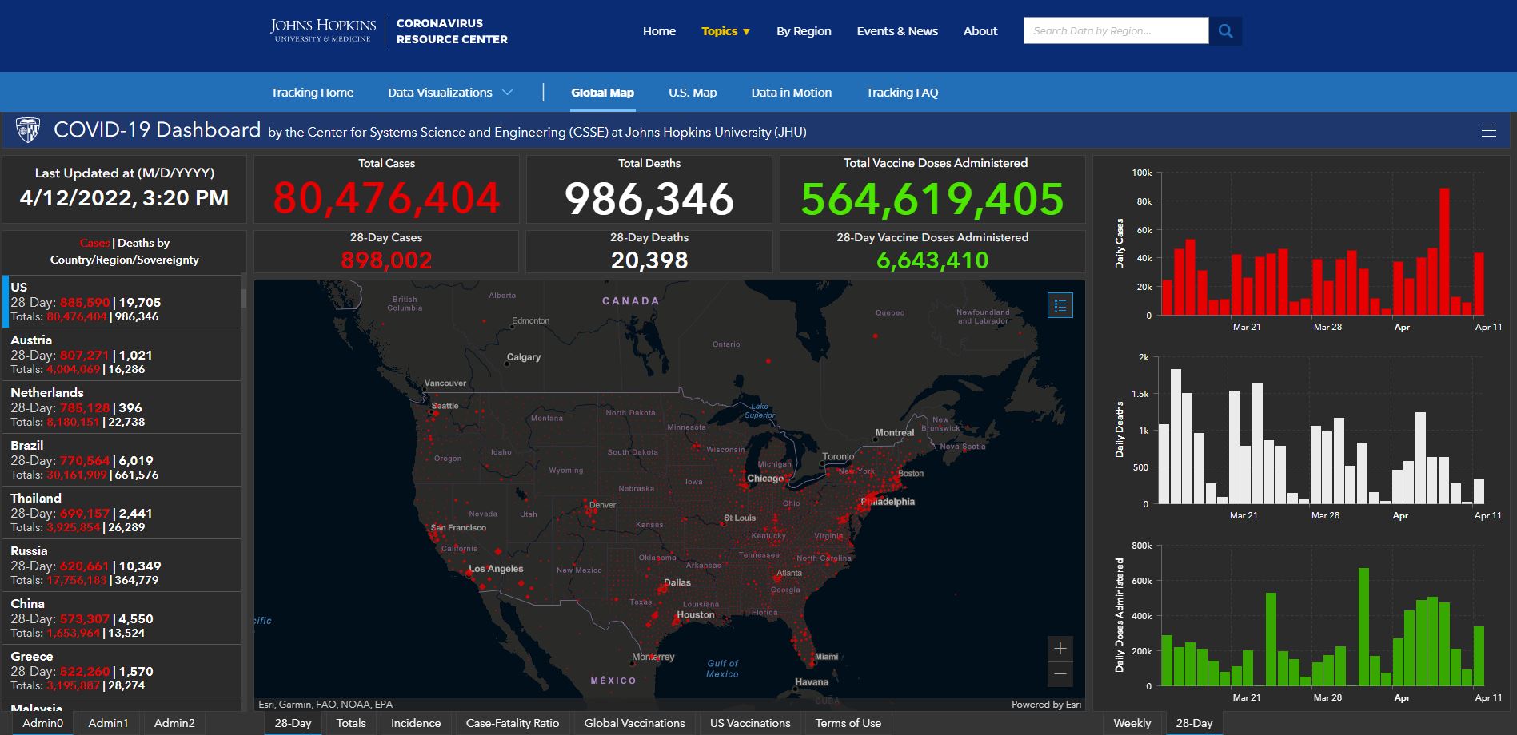Open Data in Motion

[x=791, y=93]
